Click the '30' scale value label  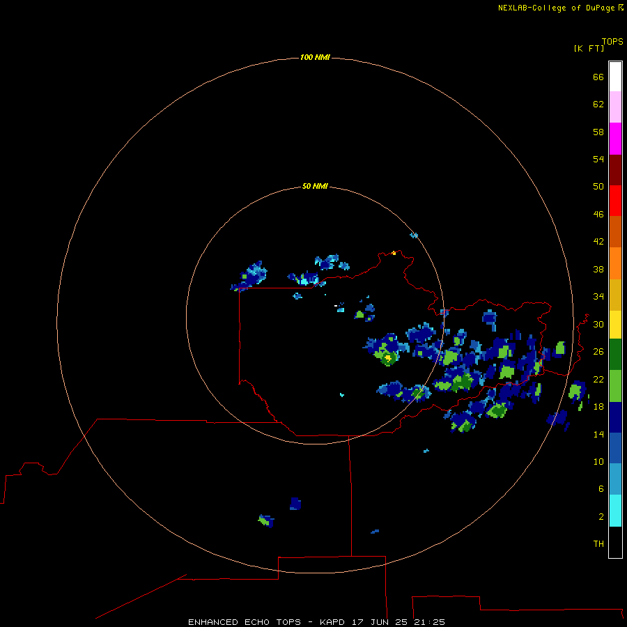(598, 324)
